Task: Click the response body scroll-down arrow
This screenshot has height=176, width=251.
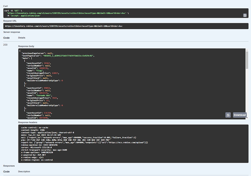Action: [x=247, y=117]
